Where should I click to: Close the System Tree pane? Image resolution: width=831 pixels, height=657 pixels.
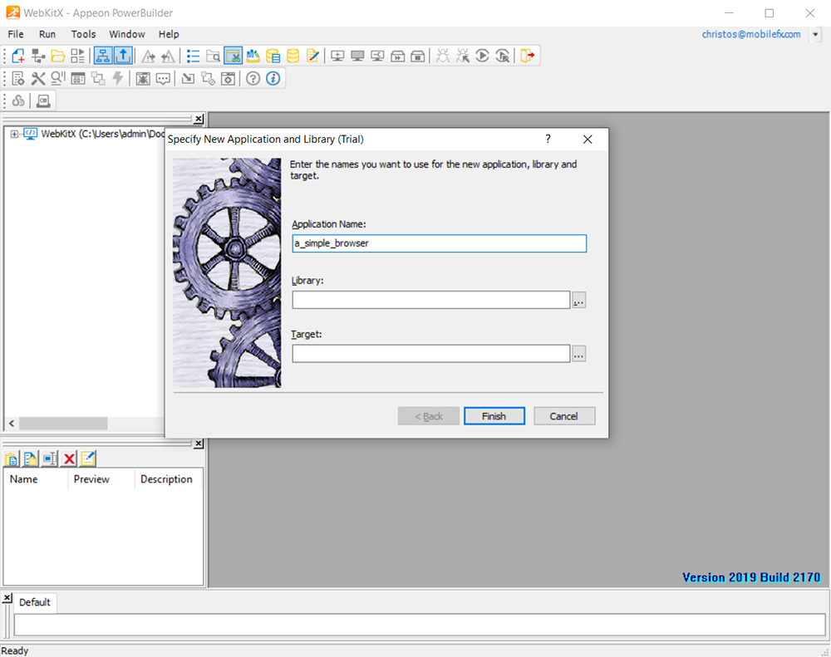199,119
